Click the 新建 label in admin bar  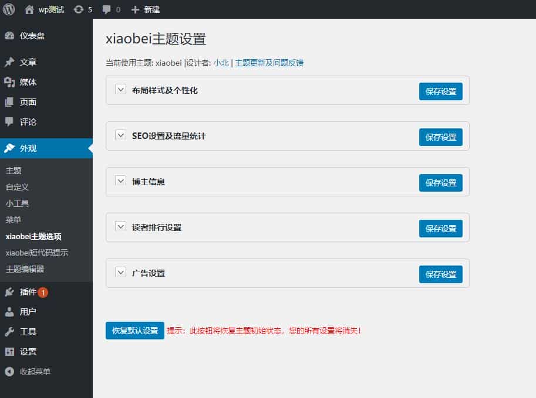click(152, 9)
